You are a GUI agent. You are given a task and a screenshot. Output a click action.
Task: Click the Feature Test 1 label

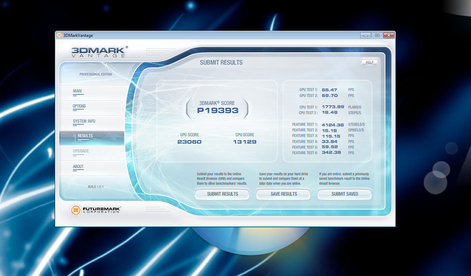(x=305, y=125)
